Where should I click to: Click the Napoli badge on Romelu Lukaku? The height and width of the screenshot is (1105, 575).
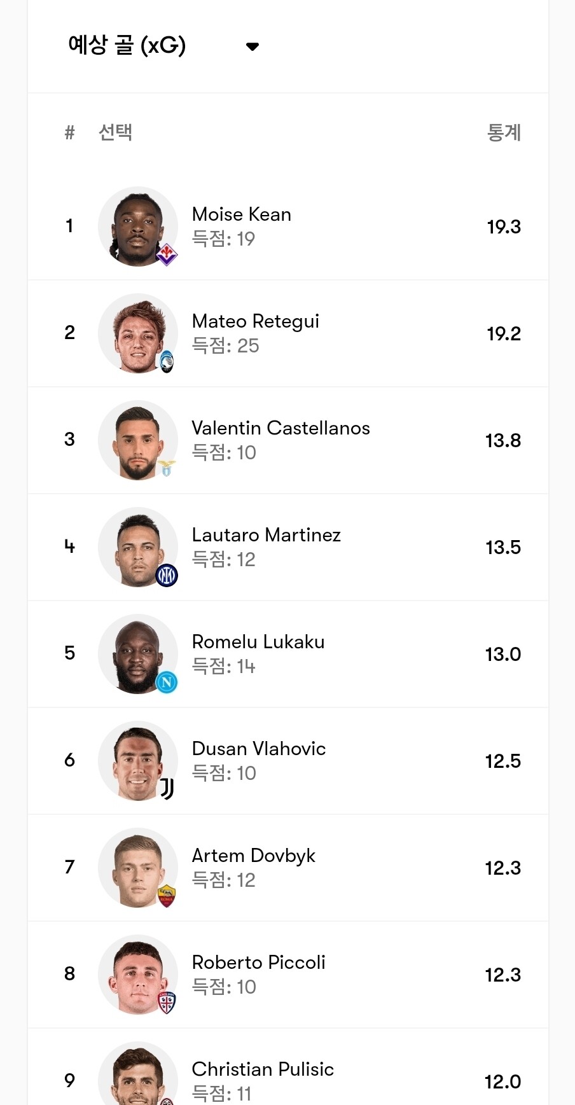pyautogui.click(x=167, y=683)
